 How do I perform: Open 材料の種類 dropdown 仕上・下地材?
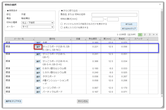pyautogui.click(x=38, y=23)
